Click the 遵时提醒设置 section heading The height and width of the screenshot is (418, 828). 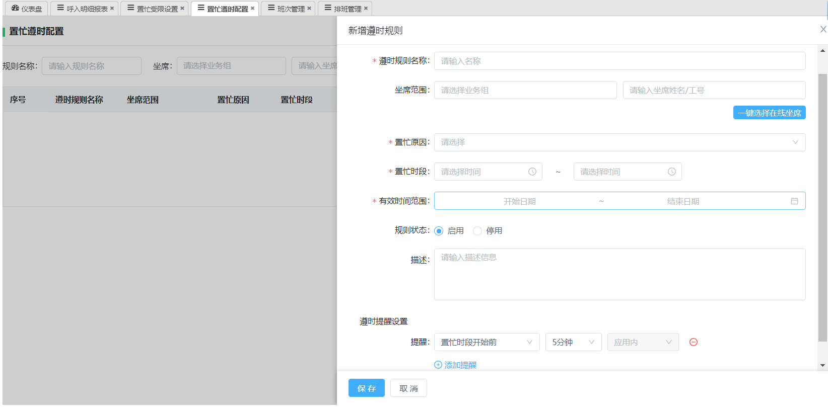click(x=384, y=321)
